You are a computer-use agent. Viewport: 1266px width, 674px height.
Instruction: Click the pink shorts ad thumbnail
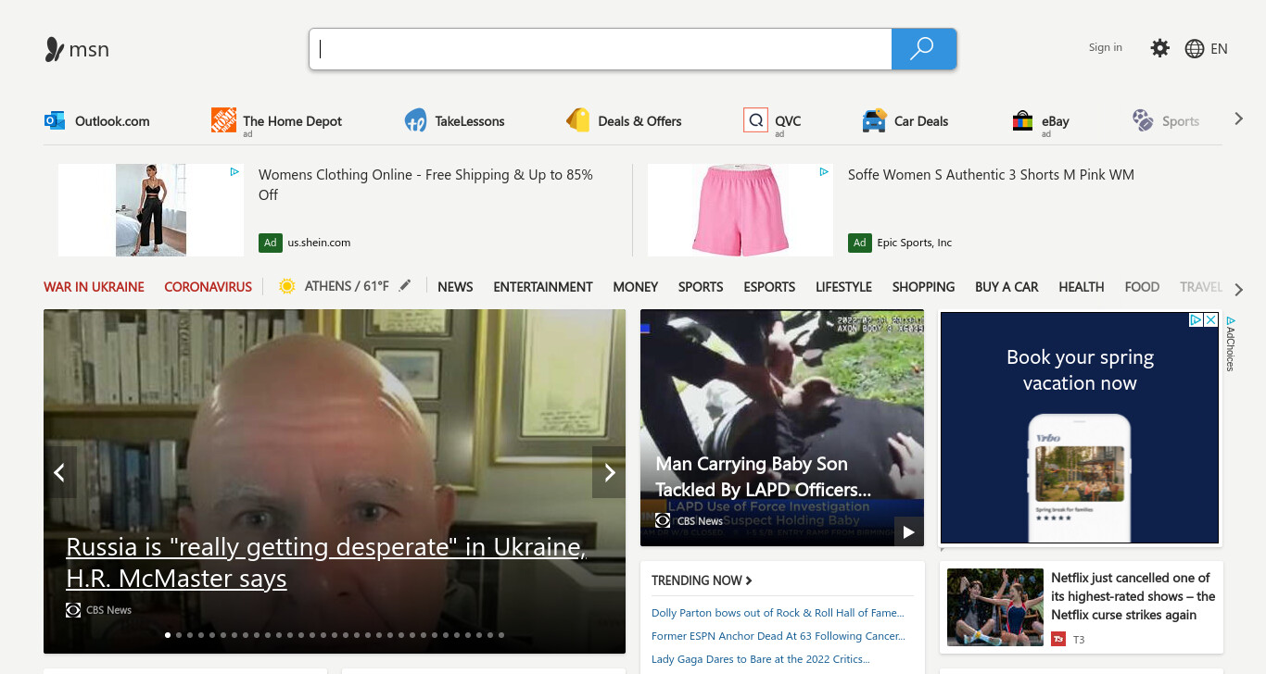(741, 210)
